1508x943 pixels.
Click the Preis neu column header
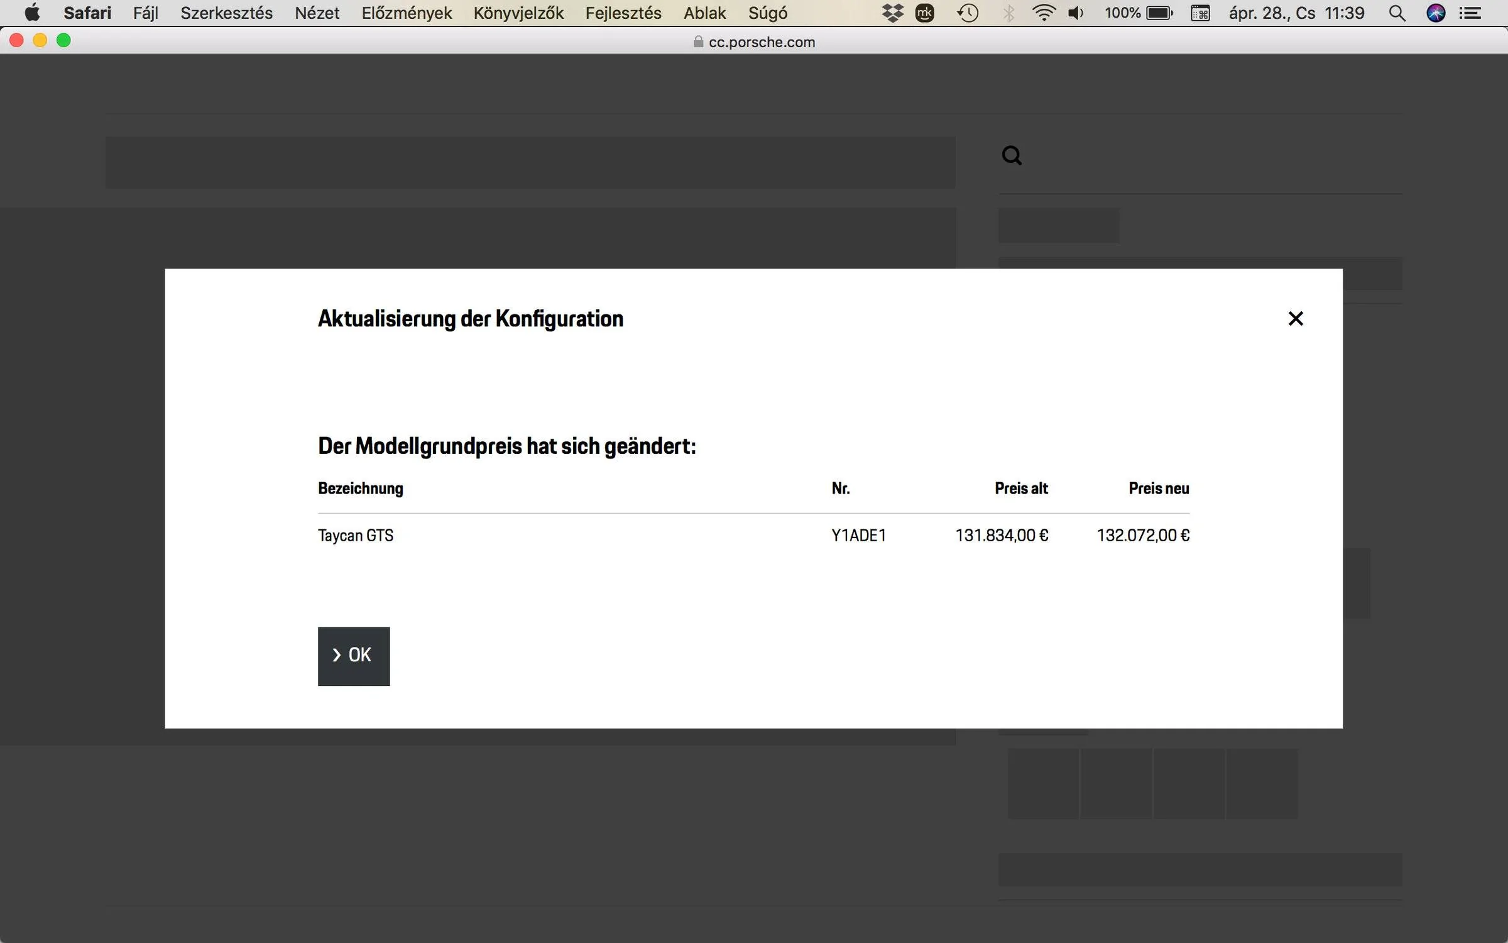click(1159, 488)
